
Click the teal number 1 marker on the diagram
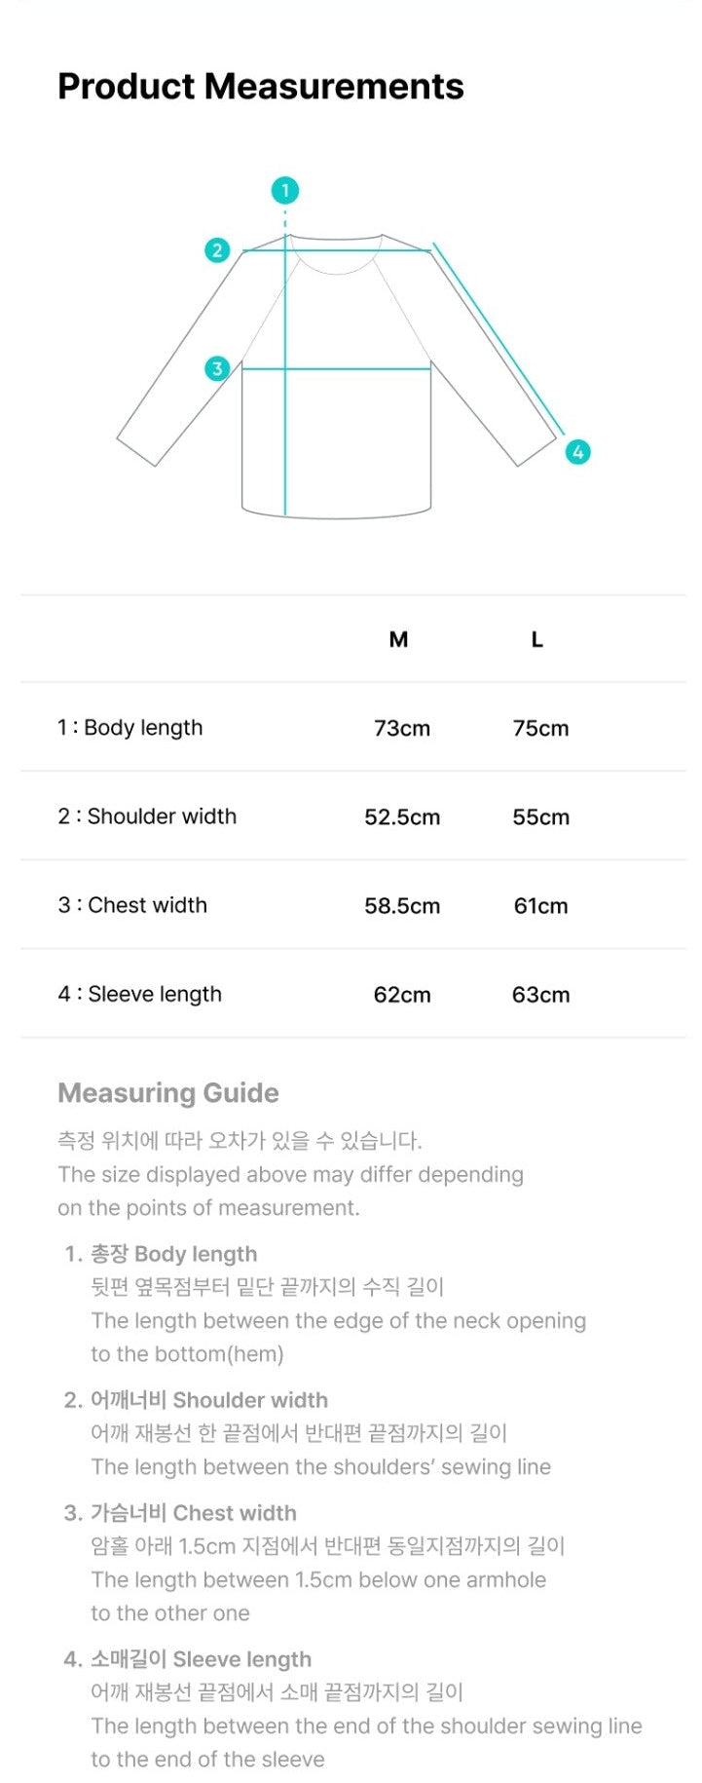pyautogui.click(x=285, y=191)
